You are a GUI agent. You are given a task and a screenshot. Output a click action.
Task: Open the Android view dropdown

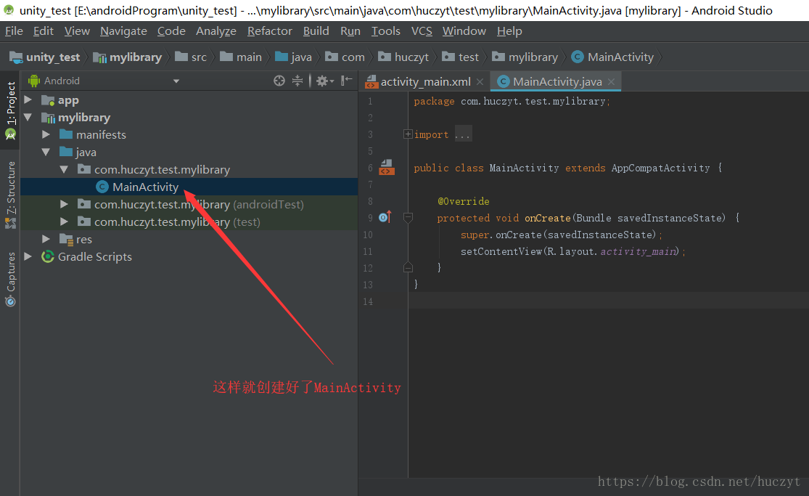(176, 81)
